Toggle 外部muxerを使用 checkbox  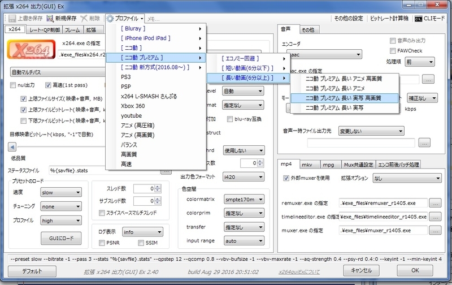tap(286, 178)
